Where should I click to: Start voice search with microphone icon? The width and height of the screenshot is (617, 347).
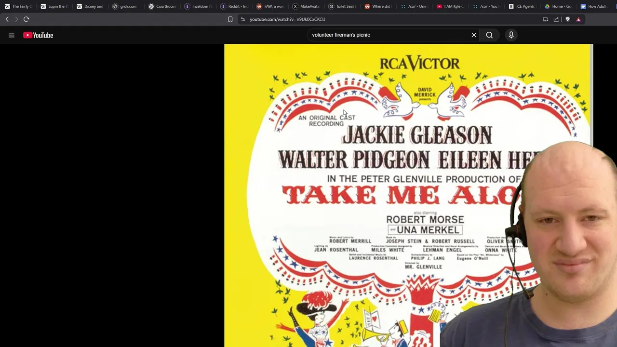(x=511, y=35)
